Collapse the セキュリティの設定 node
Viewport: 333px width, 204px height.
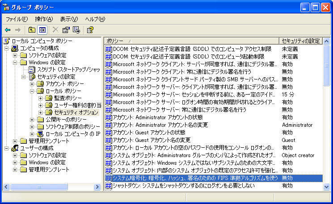(x=23, y=77)
